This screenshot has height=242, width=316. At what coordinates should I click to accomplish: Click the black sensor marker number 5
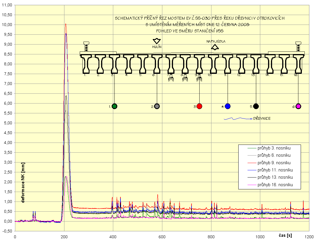[x=256, y=106]
